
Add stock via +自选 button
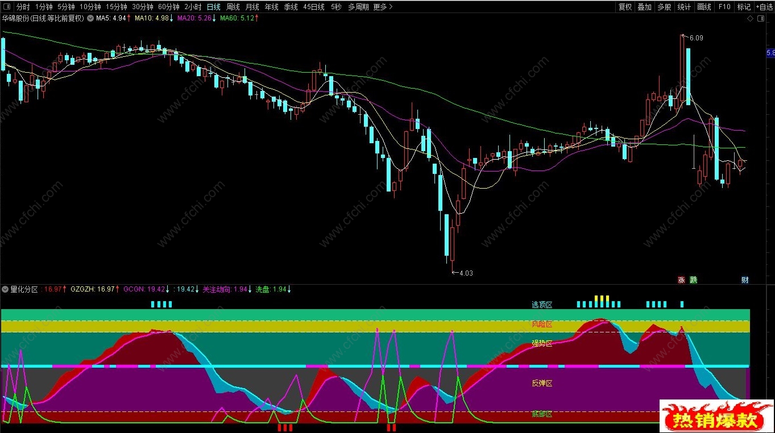pos(764,7)
